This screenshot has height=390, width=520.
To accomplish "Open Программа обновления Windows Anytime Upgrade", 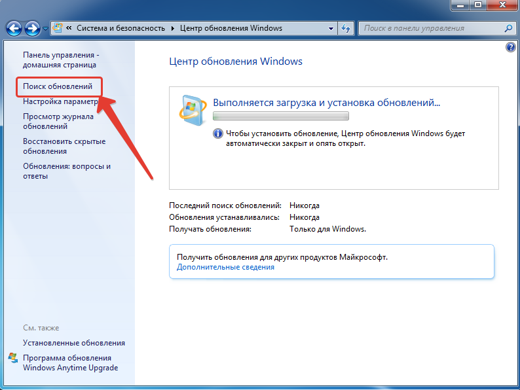I will pos(70,363).
